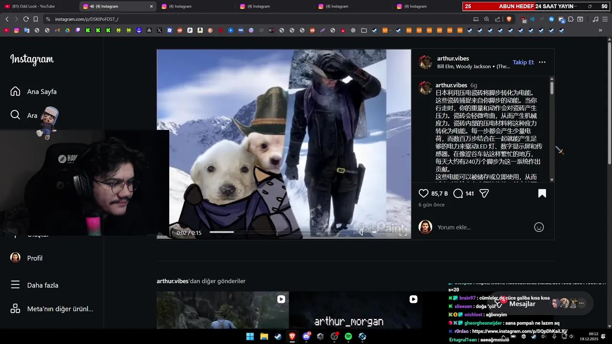Follow the account with Takip Et
Screen dimensions: 612x344
(523, 62)
